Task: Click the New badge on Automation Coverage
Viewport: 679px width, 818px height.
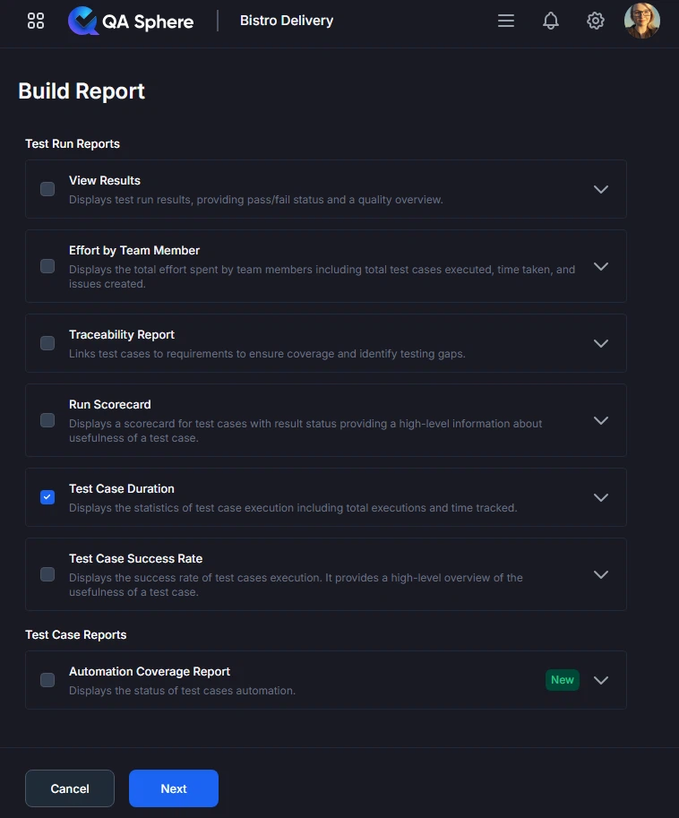Action: coord(562,680)
